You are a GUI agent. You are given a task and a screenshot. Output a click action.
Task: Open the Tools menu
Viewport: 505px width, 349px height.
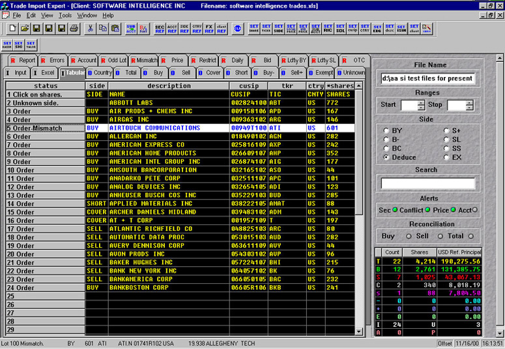tap(65, 15)
